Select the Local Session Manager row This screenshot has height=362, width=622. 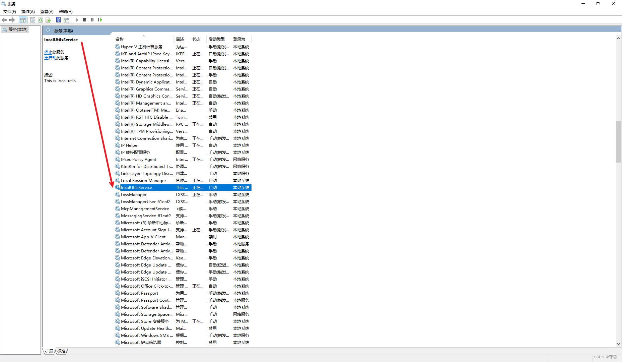click(183, 181)
